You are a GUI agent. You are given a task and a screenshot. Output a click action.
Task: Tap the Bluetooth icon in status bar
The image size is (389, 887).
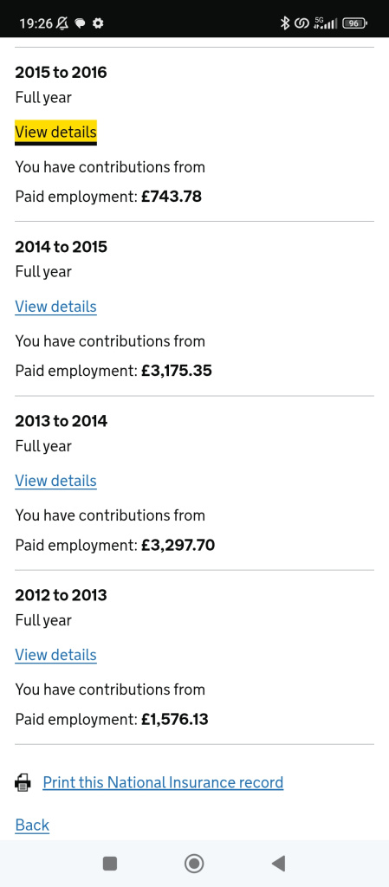pos(285,23)
